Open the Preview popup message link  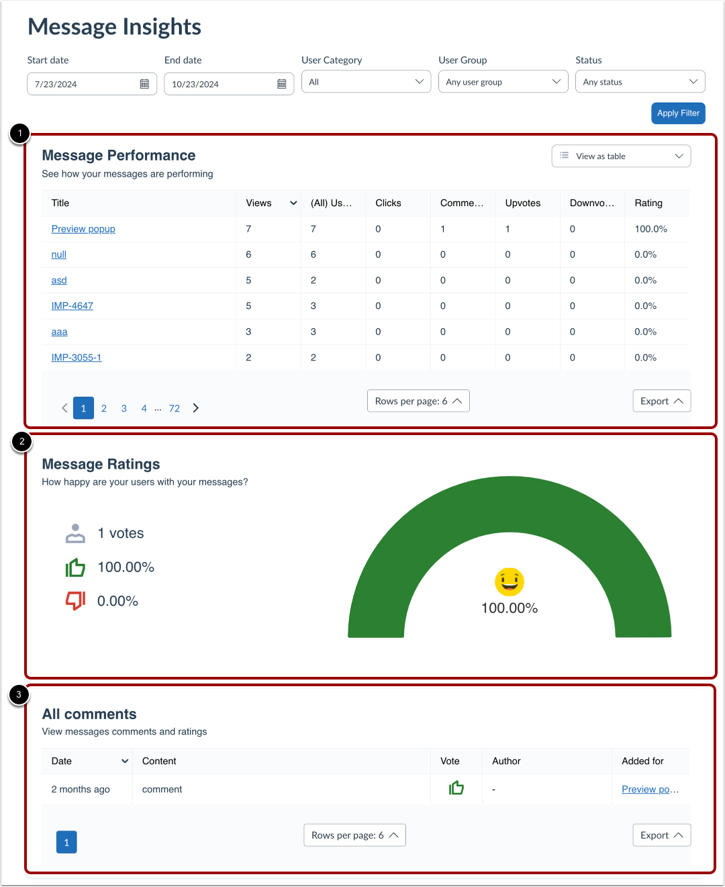click(83, 228)
